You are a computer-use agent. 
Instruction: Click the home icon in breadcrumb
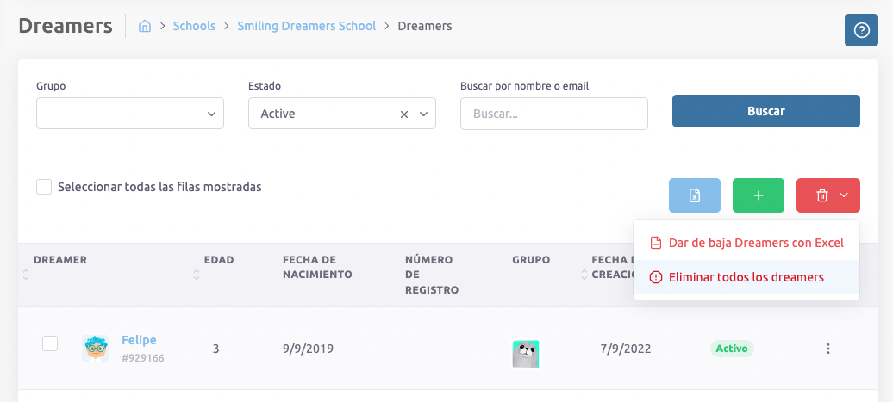point(145,26)
